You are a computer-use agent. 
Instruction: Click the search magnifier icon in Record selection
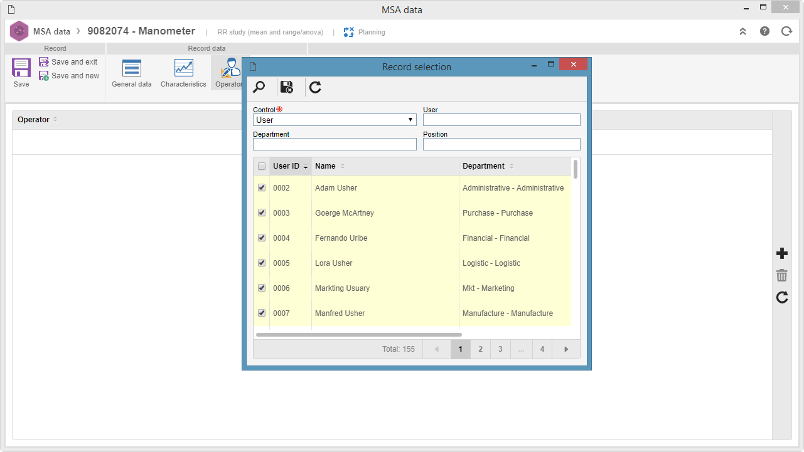point(259,87)
